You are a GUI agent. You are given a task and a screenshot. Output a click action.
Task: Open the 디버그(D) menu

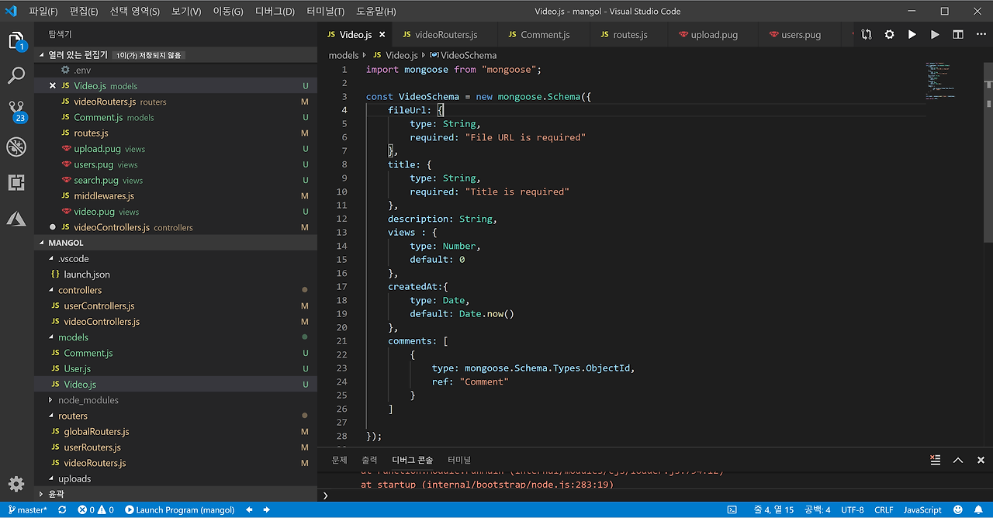(275, 12)
